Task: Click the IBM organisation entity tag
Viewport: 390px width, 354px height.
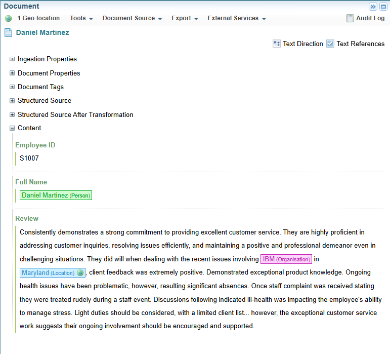Action: (286, 259)
